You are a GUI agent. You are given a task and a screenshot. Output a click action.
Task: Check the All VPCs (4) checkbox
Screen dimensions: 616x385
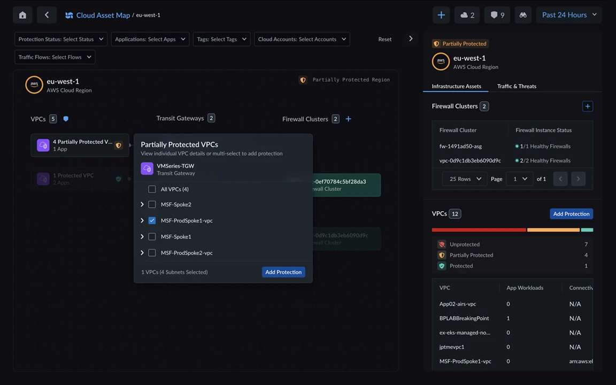click(152, 189)
